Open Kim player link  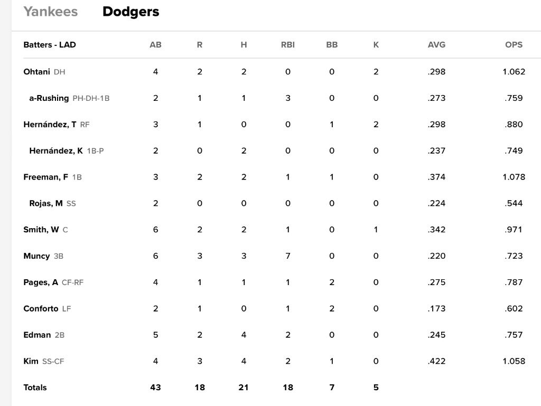pos(31,361)
